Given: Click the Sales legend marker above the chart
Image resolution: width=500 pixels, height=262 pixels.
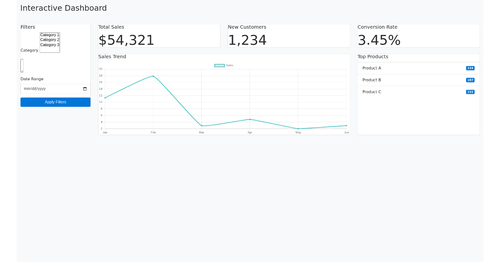Looking at the screenshot, I should [x=219, y=65].
